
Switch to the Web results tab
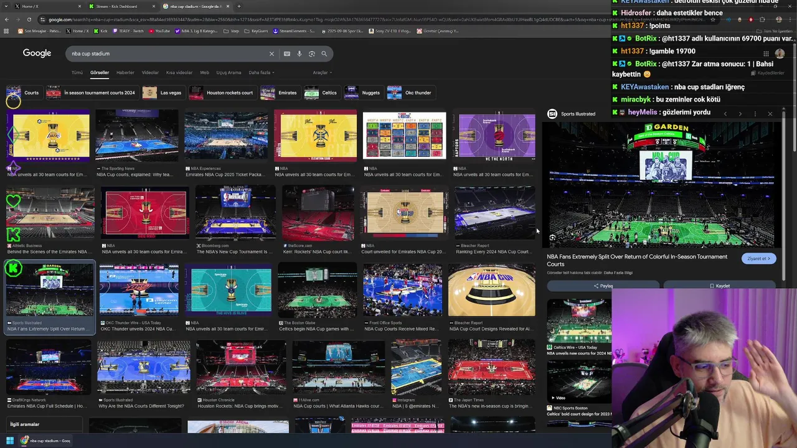click(204, 72)
